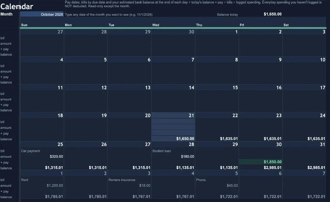Image resolution: width=330 pixels, height=202 pixels.
Task: Click the October 2026 month input cell
Action: (x=42, y=14)
